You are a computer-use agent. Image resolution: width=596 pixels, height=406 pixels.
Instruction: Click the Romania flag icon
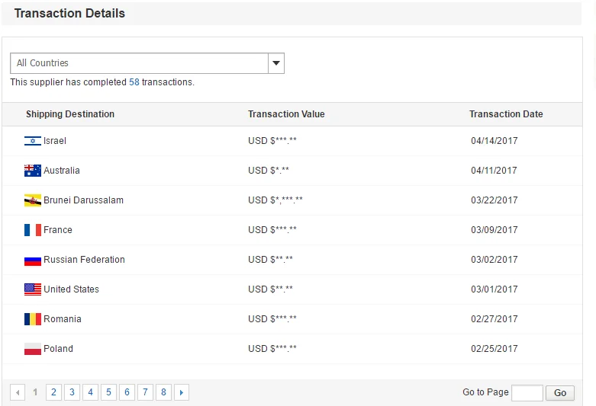tap(32, 319)
